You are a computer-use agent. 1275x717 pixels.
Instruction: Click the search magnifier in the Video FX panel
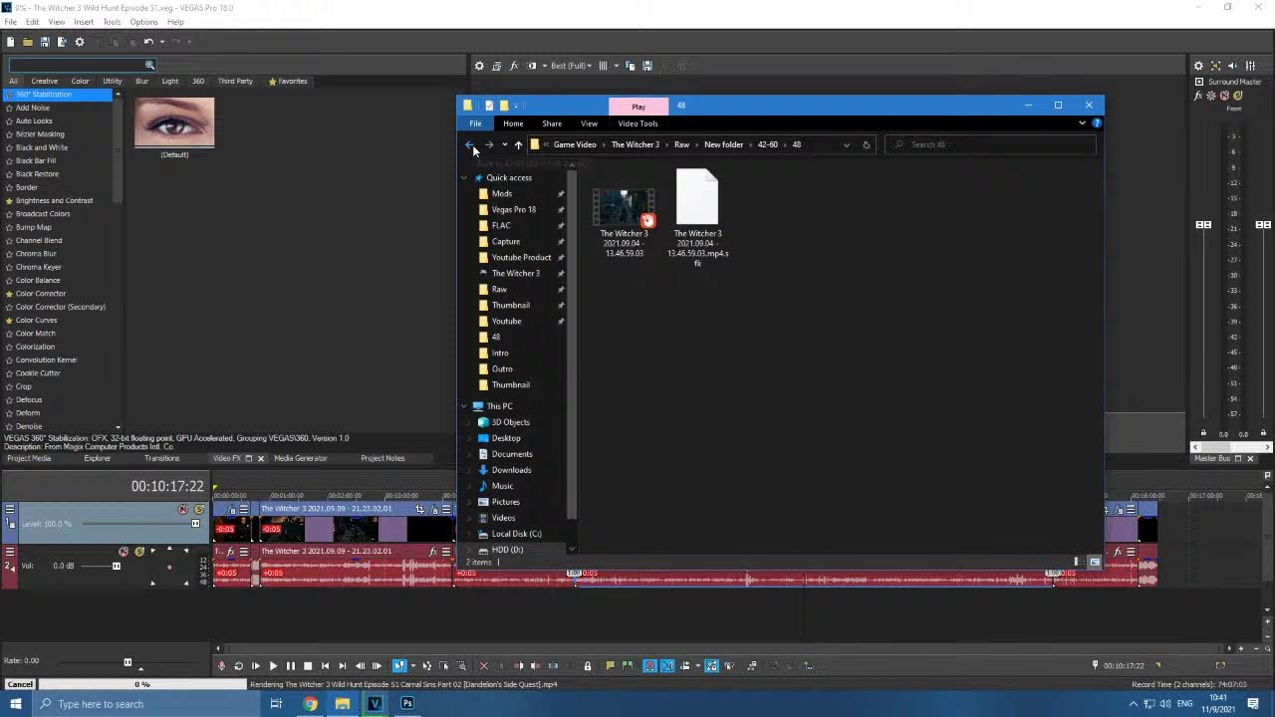[149, 66]
